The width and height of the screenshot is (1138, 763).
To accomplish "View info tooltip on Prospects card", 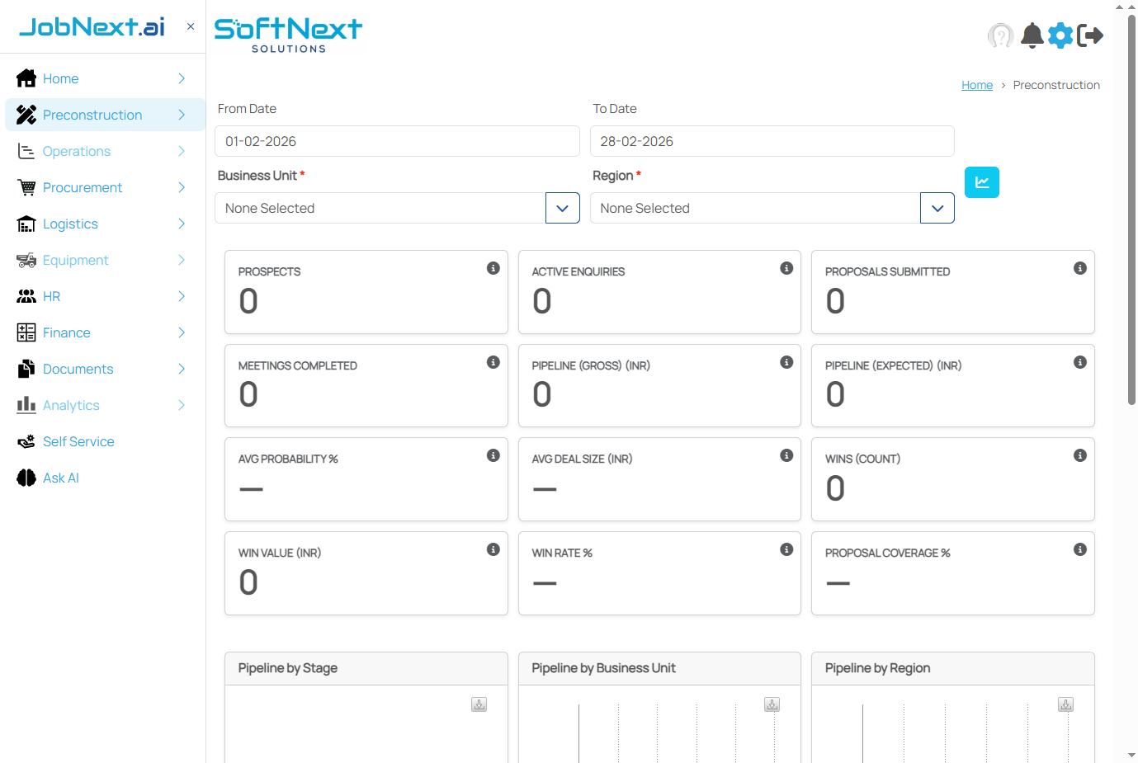I will pos(493,267).
